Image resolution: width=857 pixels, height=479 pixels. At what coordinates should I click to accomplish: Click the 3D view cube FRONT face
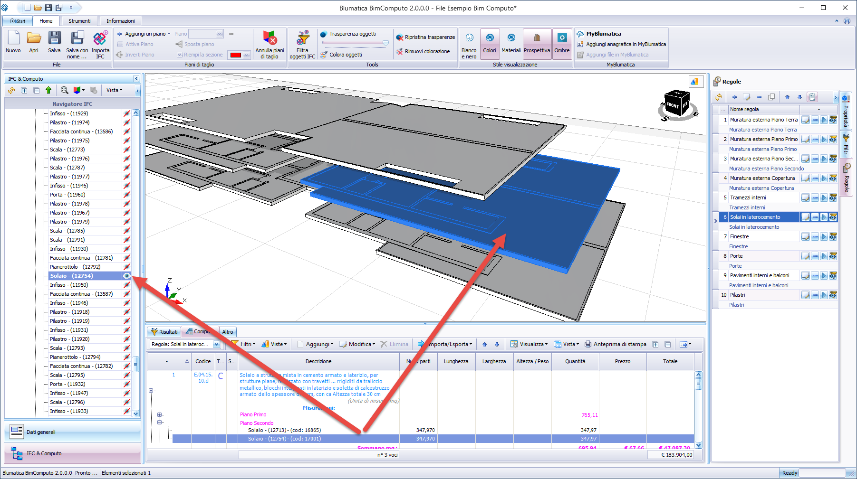[673, 105]
